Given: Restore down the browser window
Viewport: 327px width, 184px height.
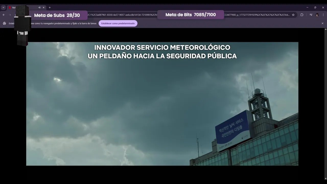Looking at the screenshot, I should tap(315, 7).
